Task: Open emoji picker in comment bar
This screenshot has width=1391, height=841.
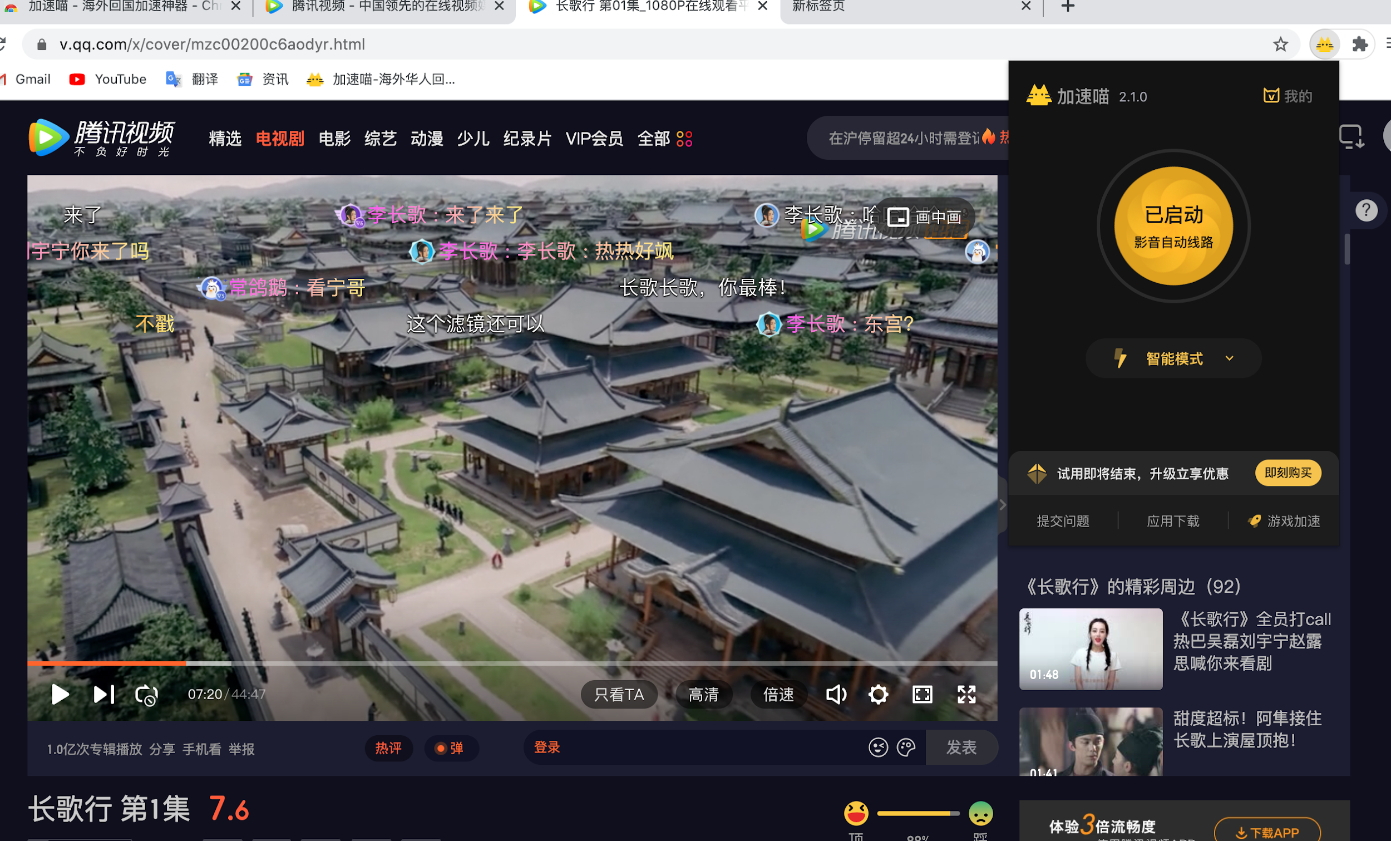Action: 878,748
